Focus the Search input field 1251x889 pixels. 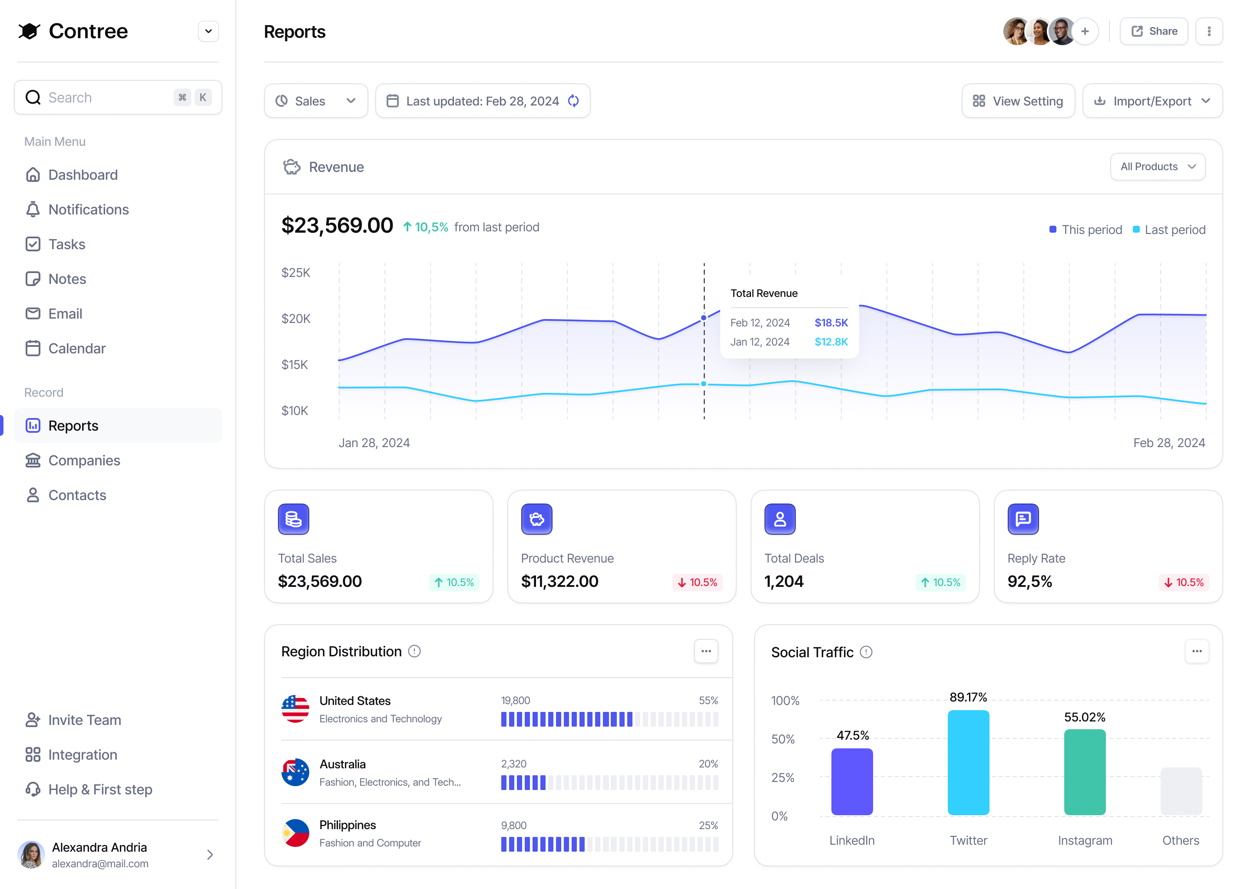tap(118, 97)
